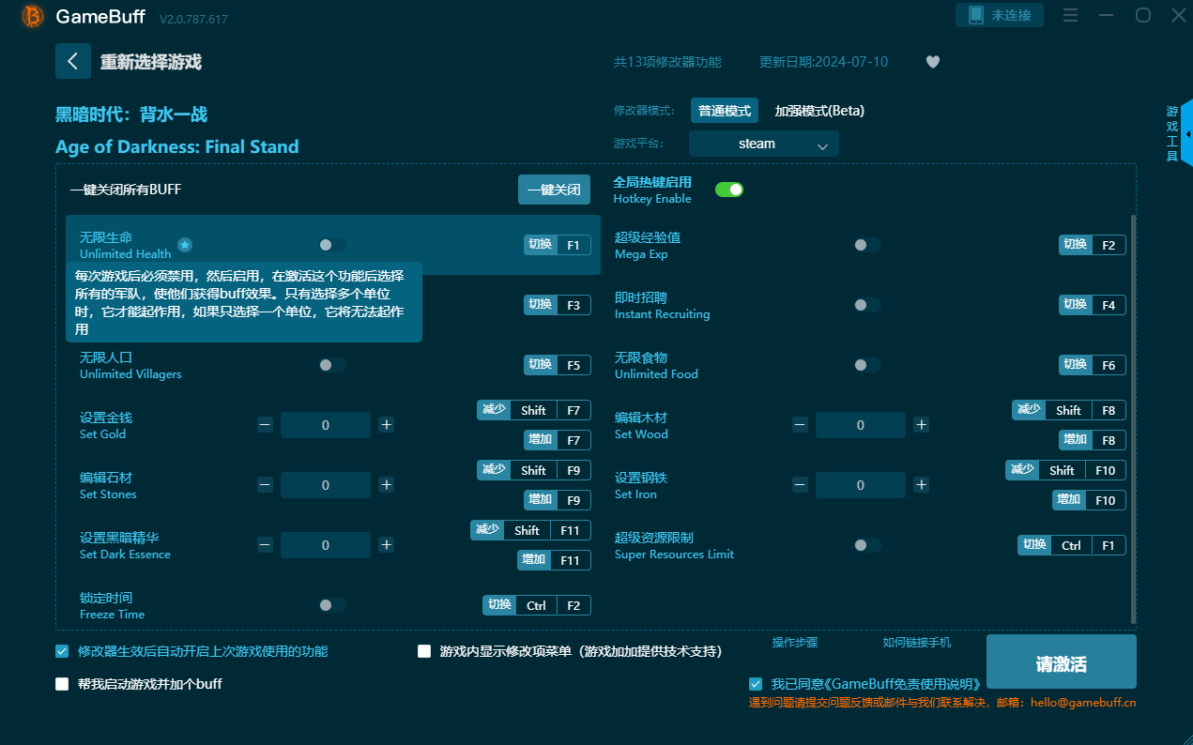This screenshot has width=1193, height=745.
Task: Click Set Wood value input field
Action: (x=861, y=425)
